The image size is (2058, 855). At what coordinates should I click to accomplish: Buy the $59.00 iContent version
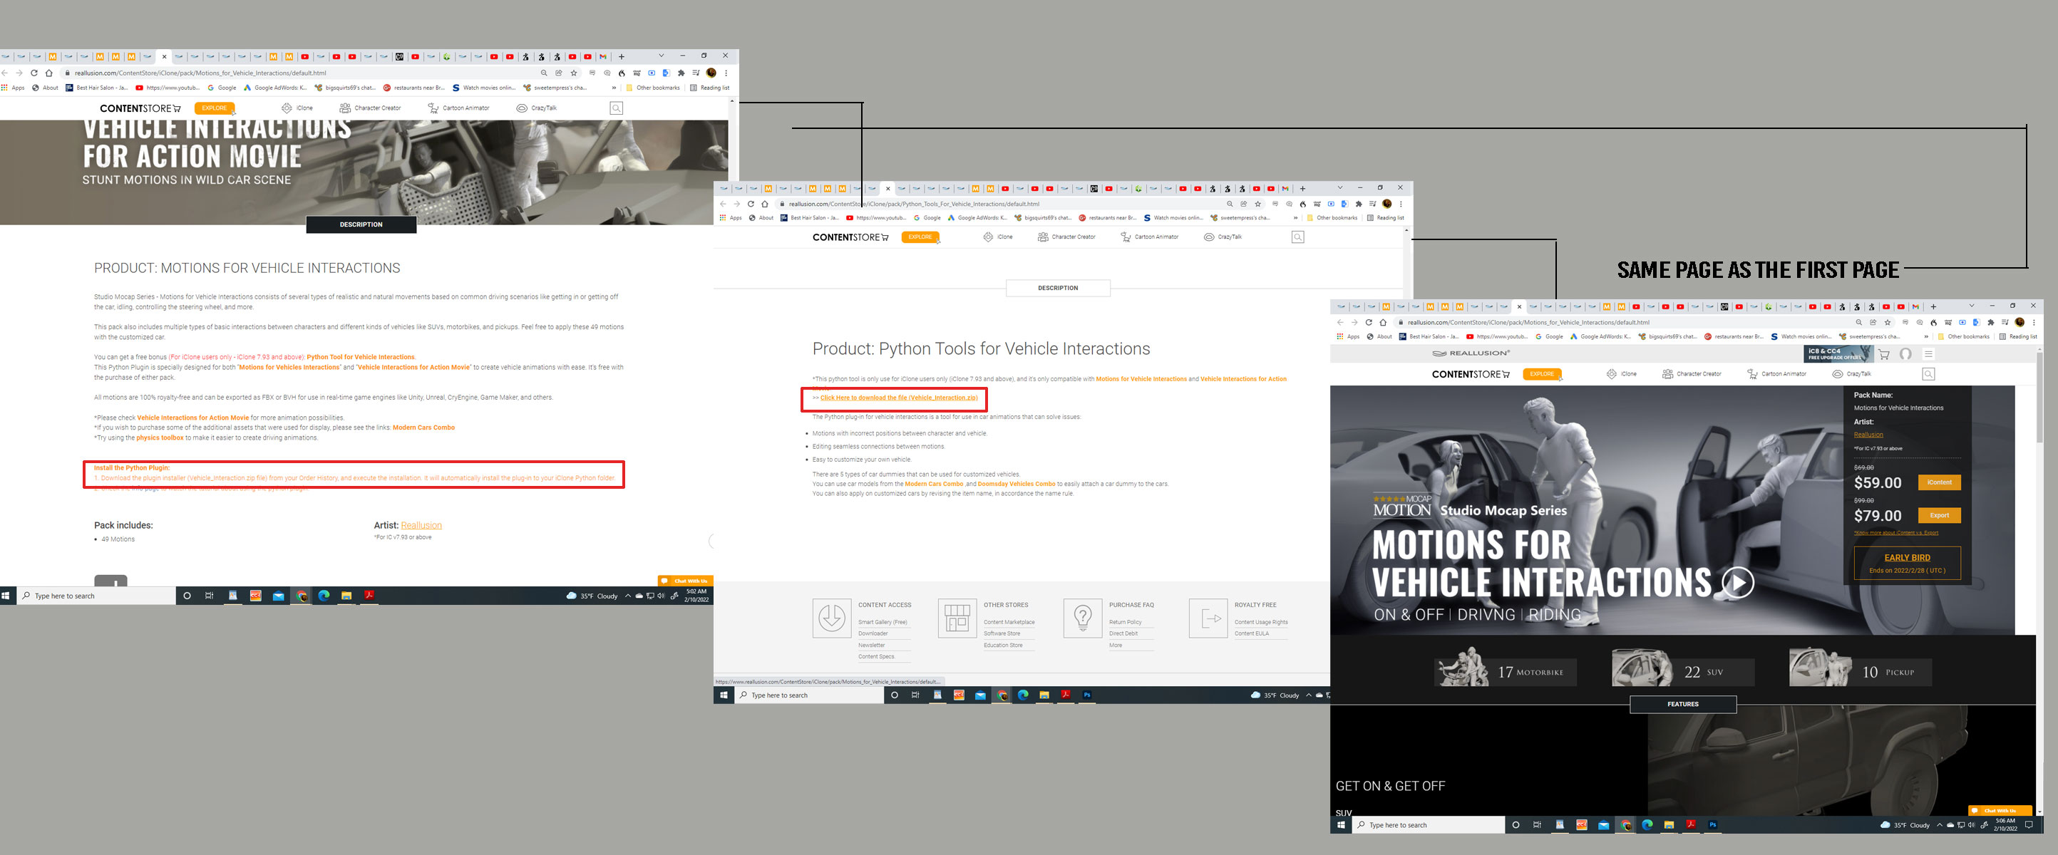click(x=1939, y=482)
